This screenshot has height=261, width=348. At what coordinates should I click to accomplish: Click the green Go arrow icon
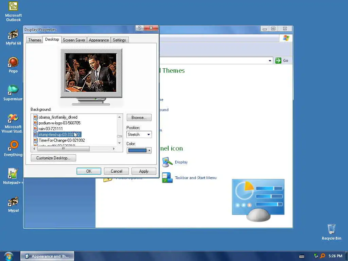coord(278,60)
